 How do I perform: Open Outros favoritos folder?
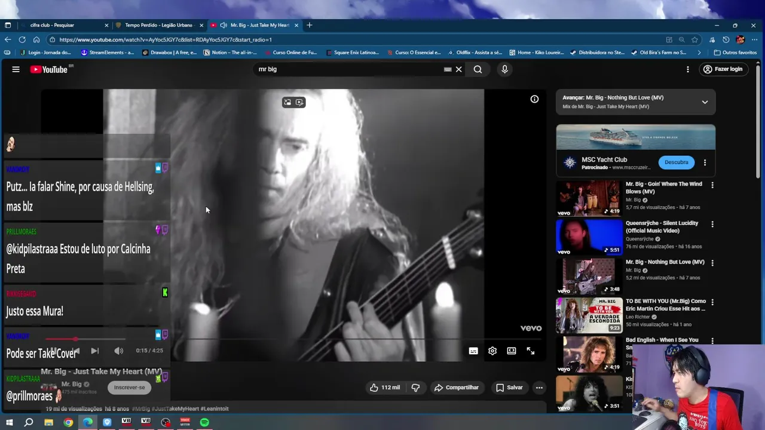[x=735, y=53]
